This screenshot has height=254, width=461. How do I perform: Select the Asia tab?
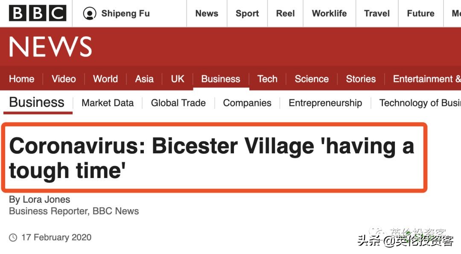144,79
